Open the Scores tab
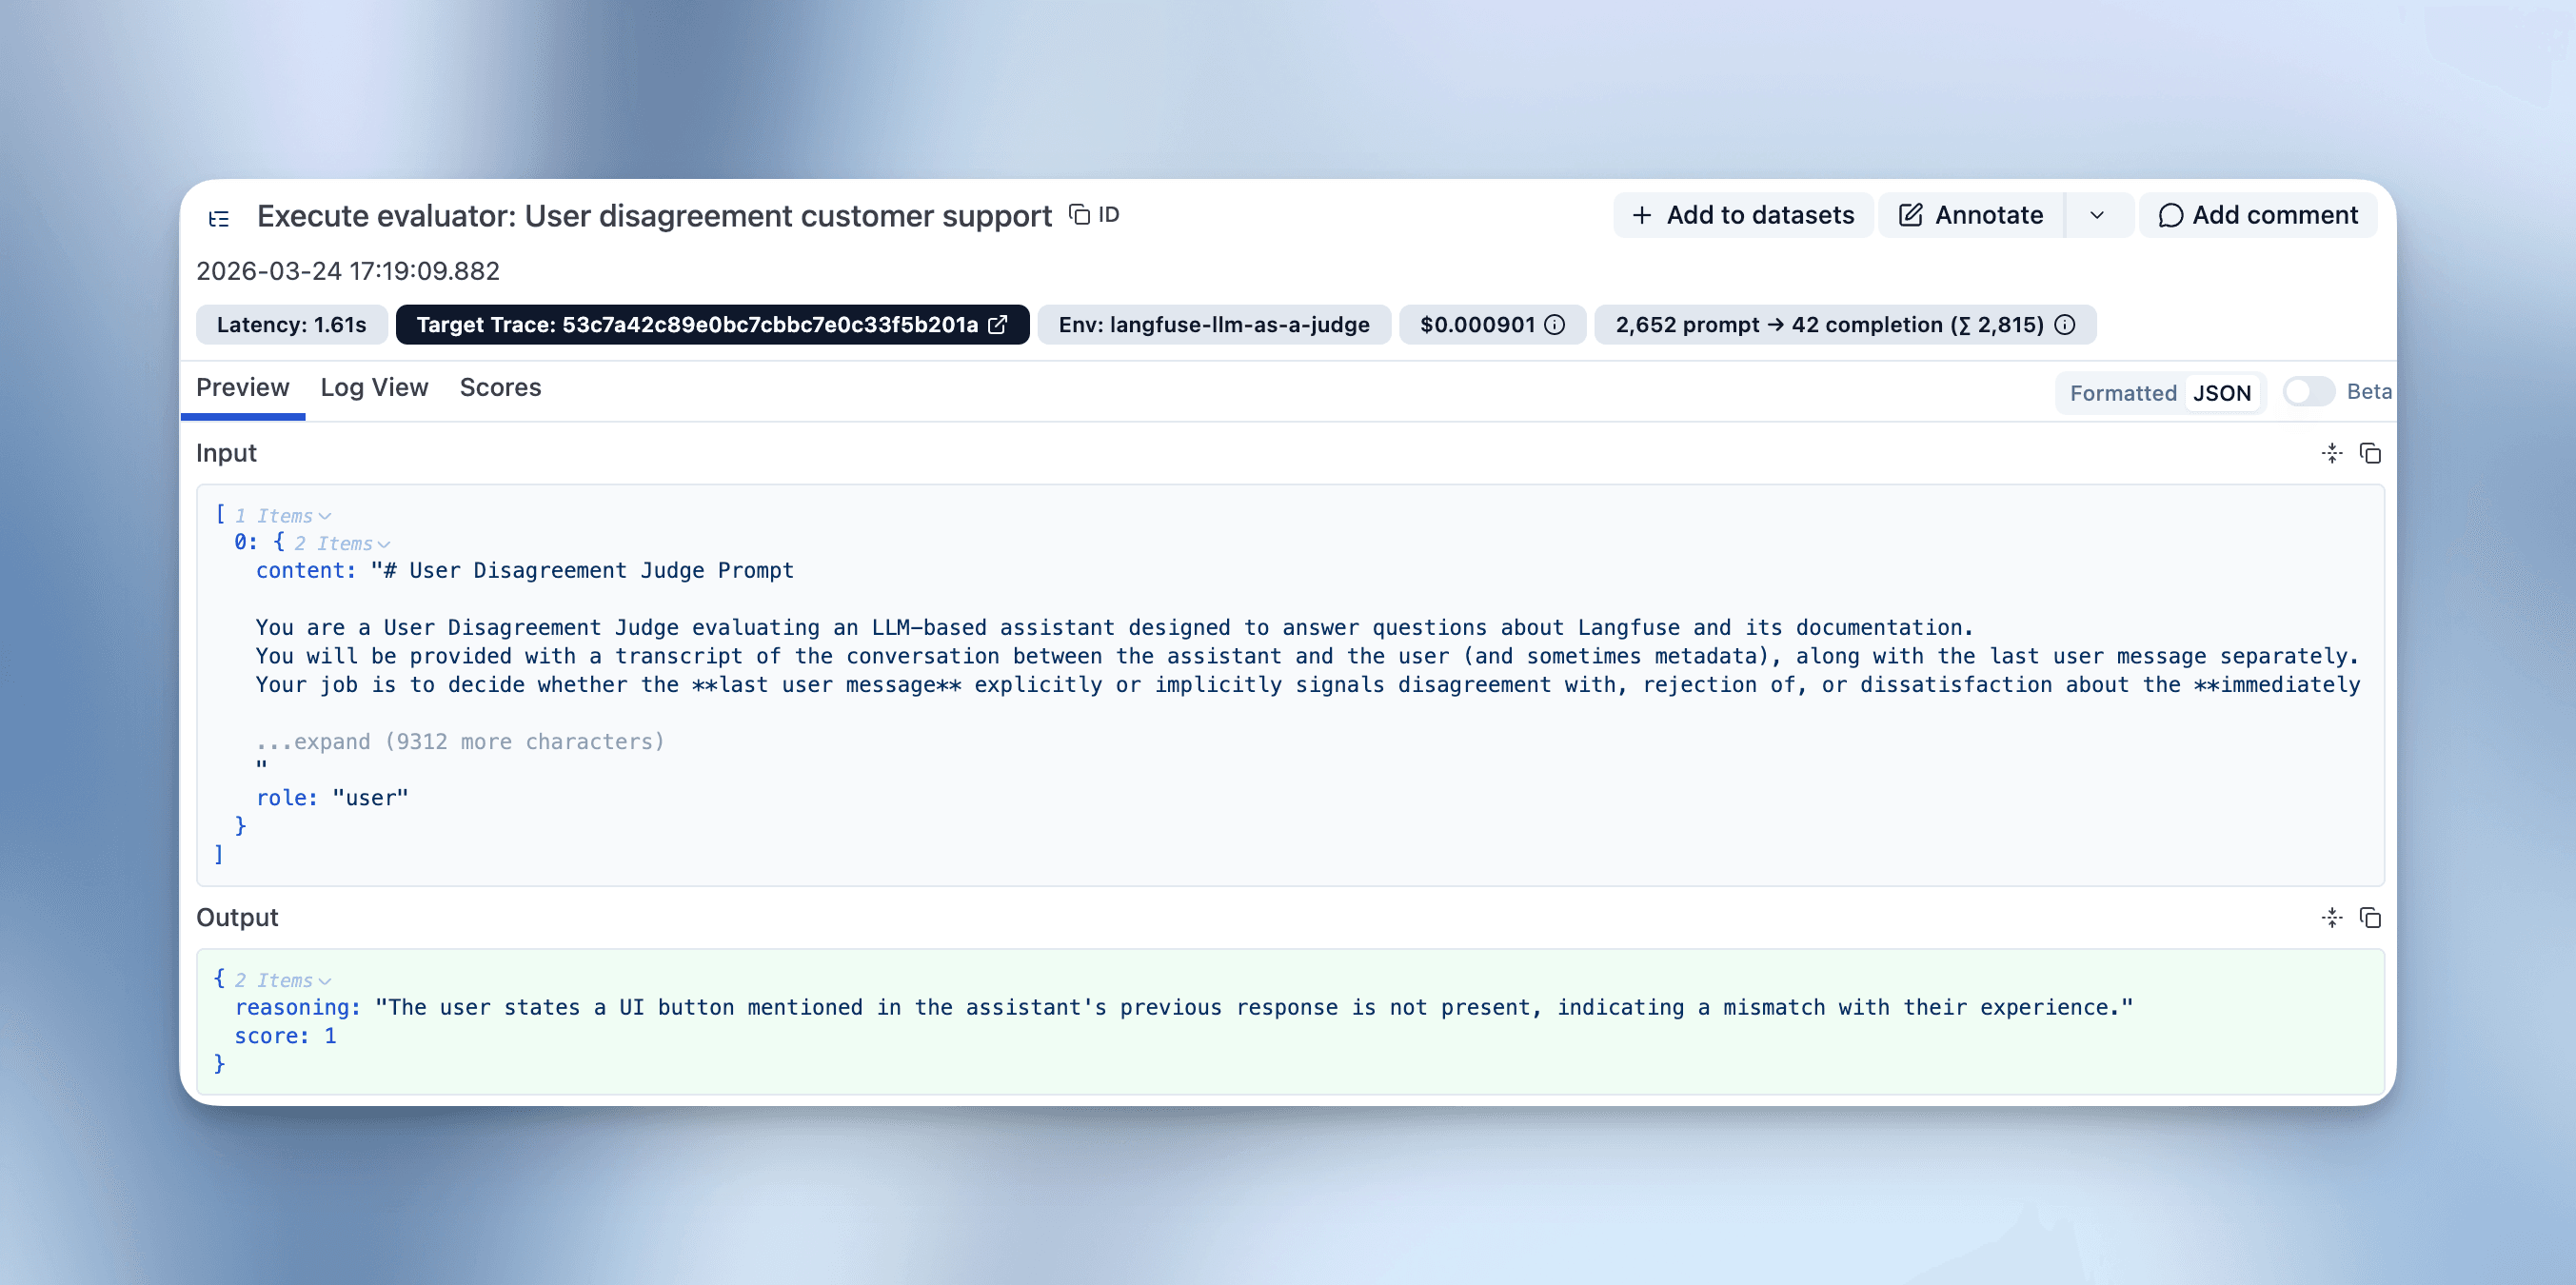The image size is (2576, 1285). (500, 388)
